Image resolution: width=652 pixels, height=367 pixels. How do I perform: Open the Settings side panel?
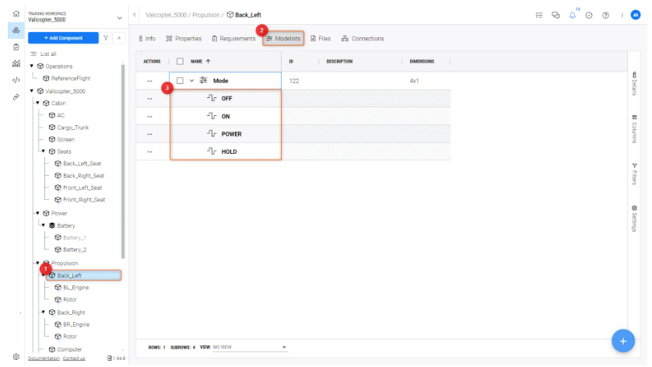(634, 218)
